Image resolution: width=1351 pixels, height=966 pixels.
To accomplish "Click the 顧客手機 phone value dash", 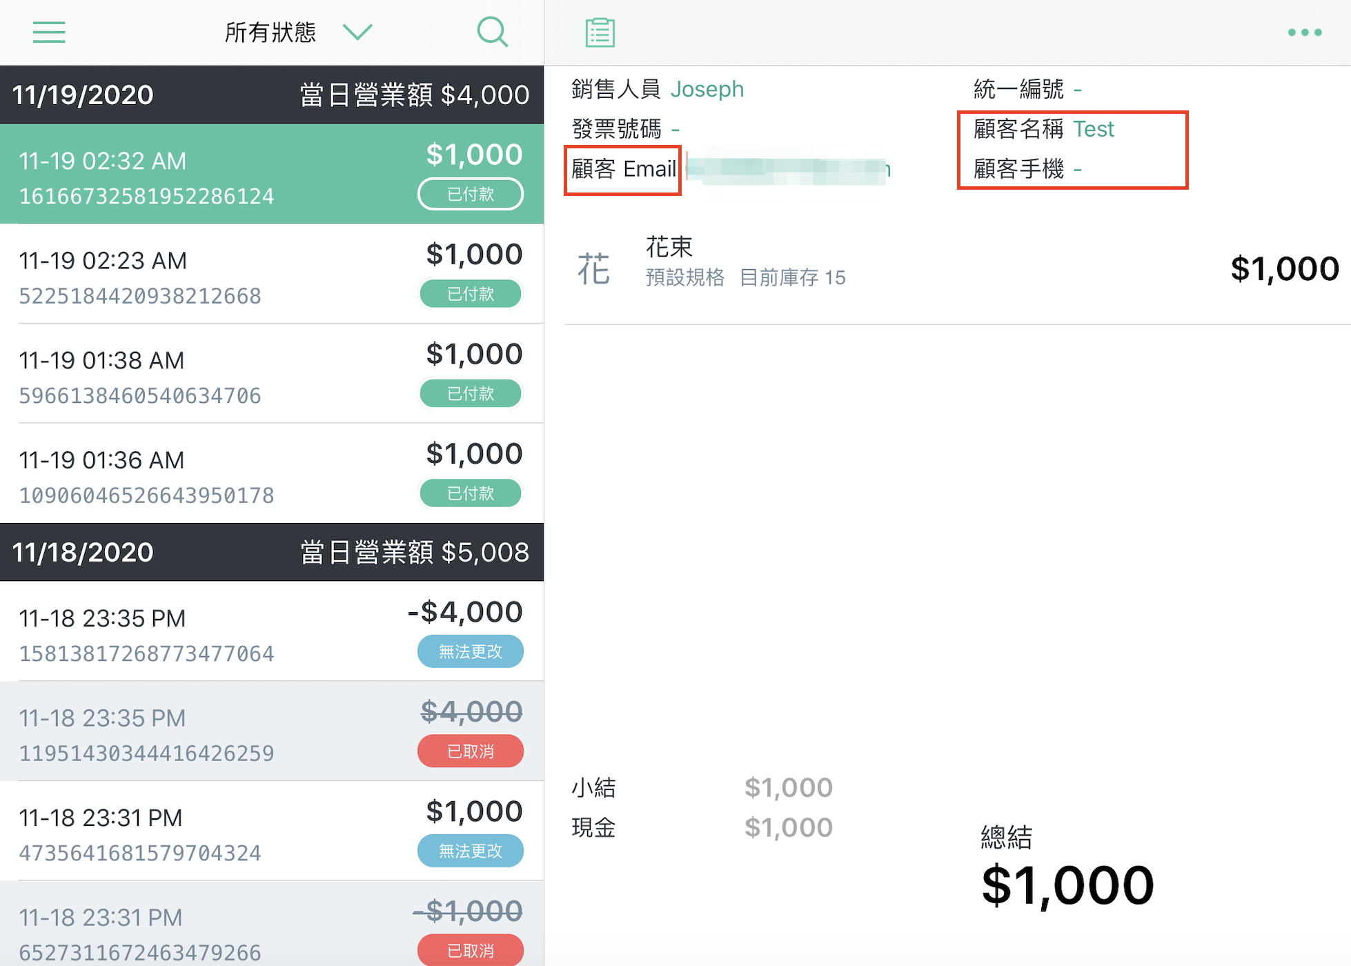I will pyautogui.click(x=1078, y=169).
